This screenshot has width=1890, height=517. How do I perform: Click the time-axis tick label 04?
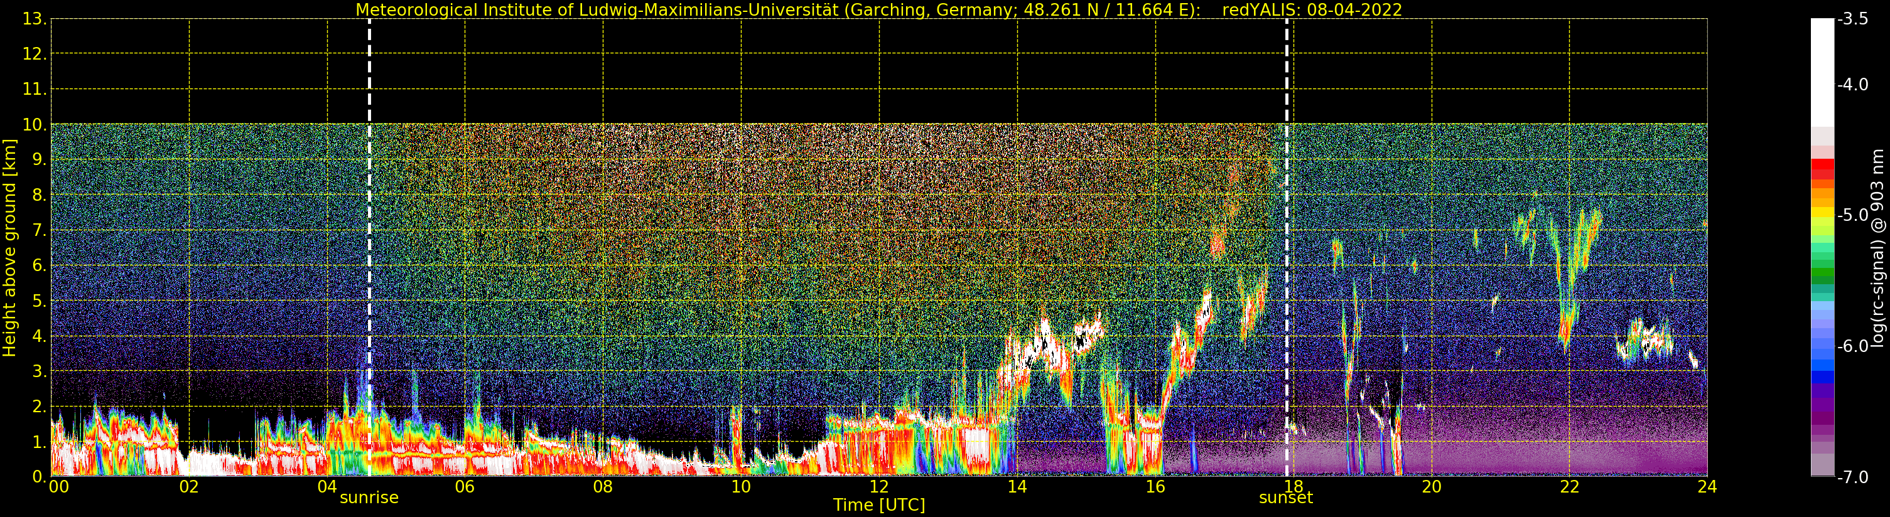coord(327,487)
